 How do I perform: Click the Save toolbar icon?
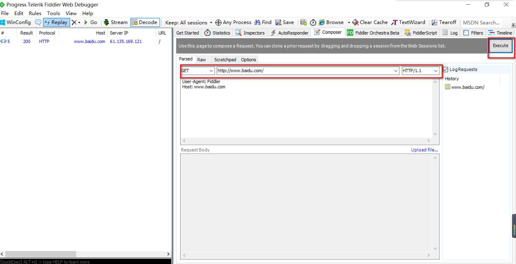point(278,22)
